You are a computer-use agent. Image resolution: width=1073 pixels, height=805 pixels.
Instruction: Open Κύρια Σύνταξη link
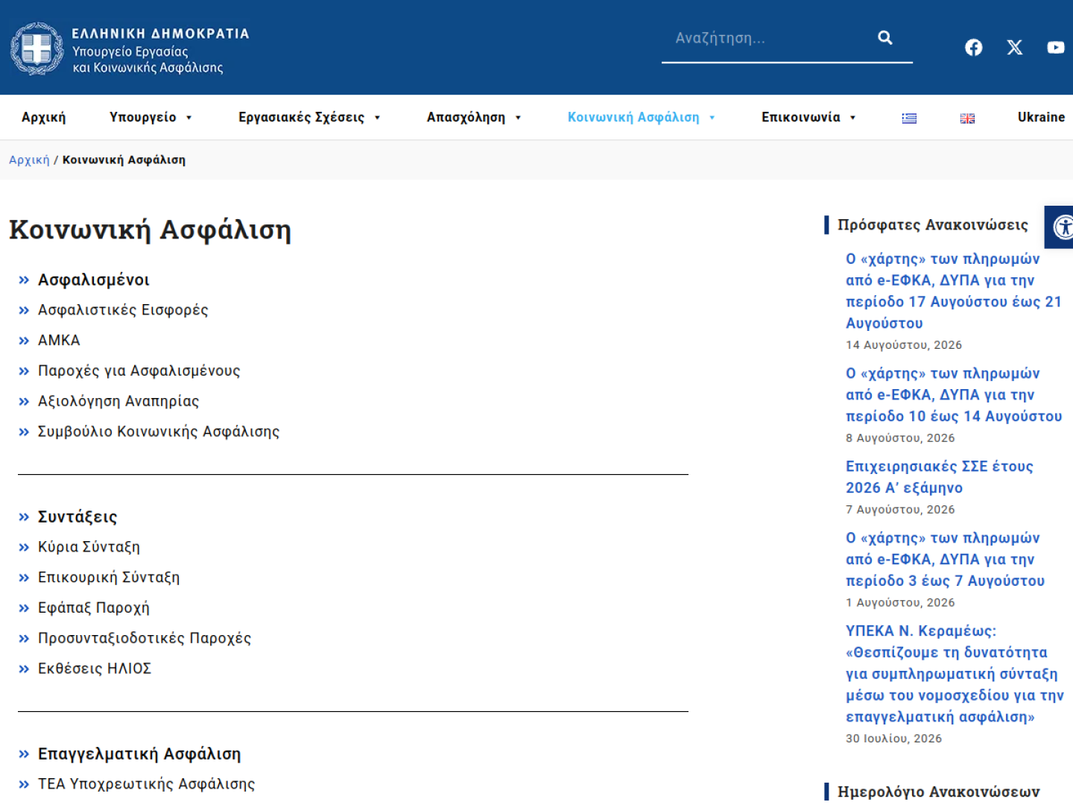click(x=89, y=546)
